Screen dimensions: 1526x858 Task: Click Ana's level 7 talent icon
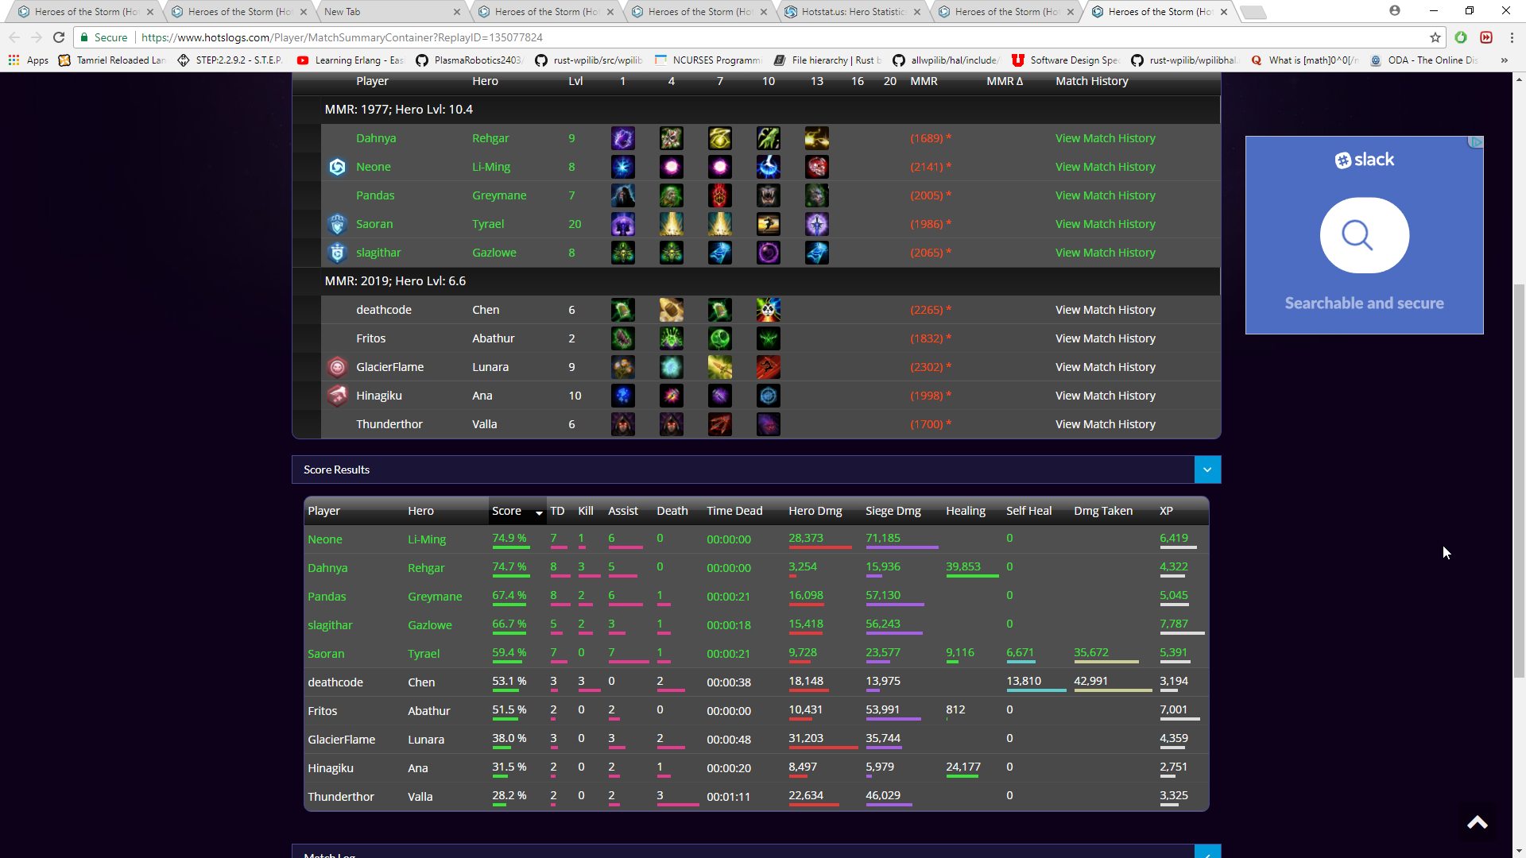click(720, 396)
